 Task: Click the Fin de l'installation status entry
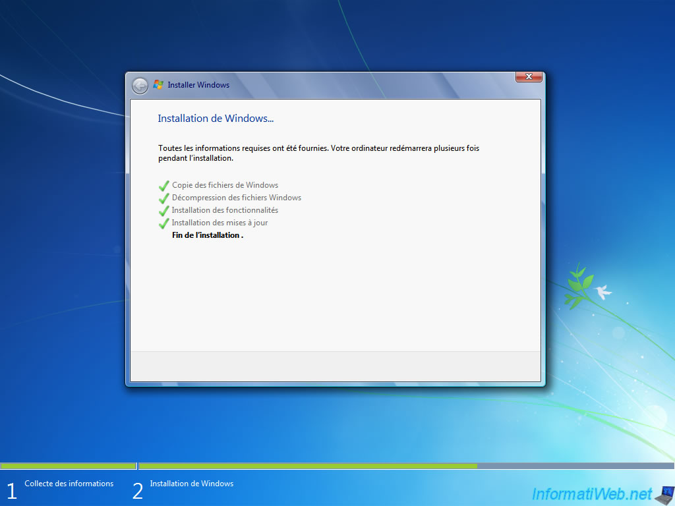207,235
